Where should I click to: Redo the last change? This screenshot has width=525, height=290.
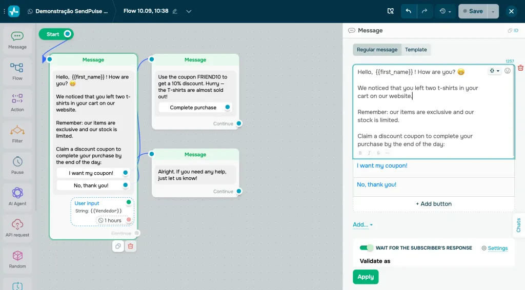click(x=425, y=11)
